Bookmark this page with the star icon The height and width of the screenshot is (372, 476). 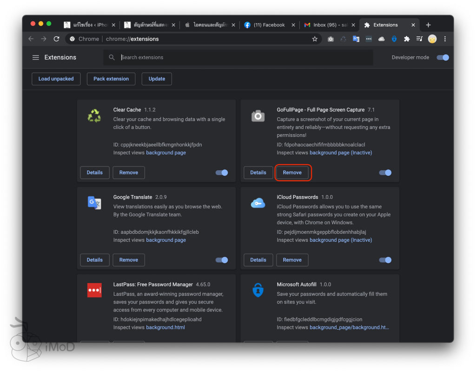coord(315,39)
